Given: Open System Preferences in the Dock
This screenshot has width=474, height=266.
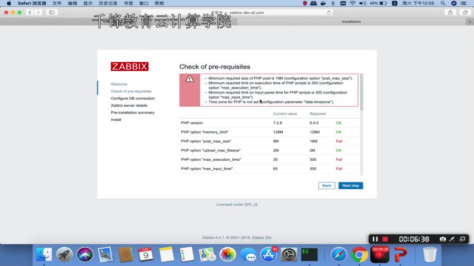Looking at the screenshot, I should [x=289, y=254].
